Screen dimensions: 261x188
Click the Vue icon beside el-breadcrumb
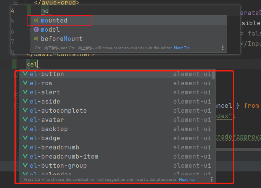25,147
